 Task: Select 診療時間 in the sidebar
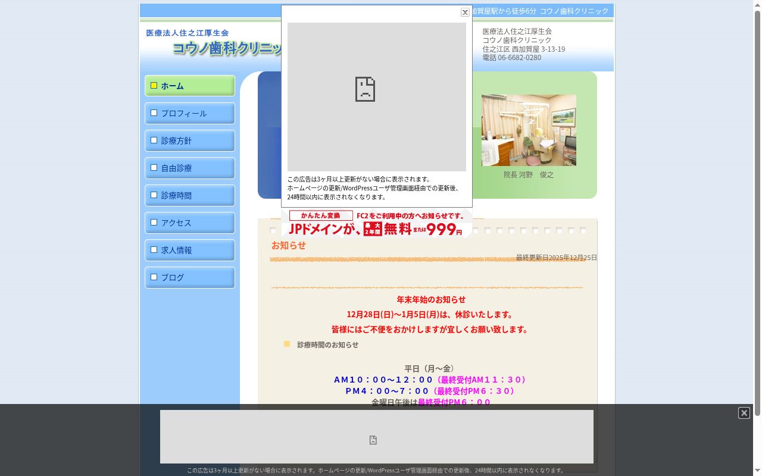pyautogui.click(x=190, y=195)
